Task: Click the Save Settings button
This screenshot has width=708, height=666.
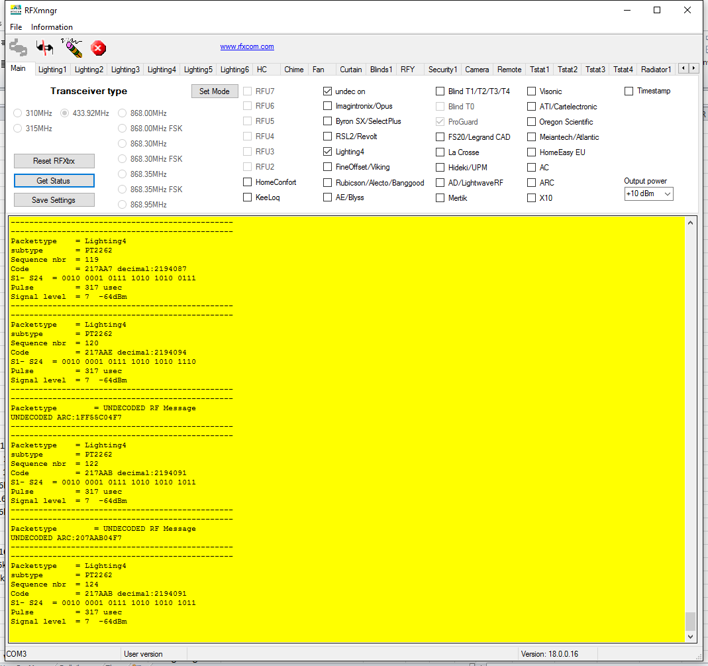Action: [x=54, y=200]
